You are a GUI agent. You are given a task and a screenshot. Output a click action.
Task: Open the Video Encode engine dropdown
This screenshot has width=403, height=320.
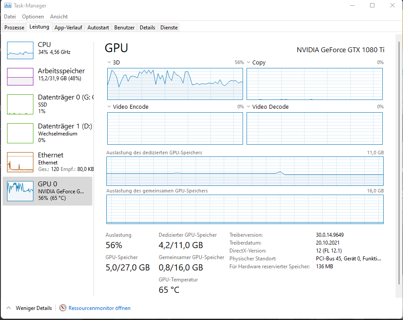(x=109, y=107)
